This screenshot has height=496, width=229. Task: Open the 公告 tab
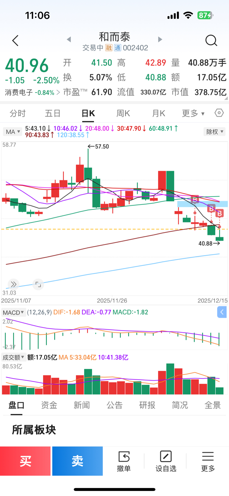pos(114,405)
